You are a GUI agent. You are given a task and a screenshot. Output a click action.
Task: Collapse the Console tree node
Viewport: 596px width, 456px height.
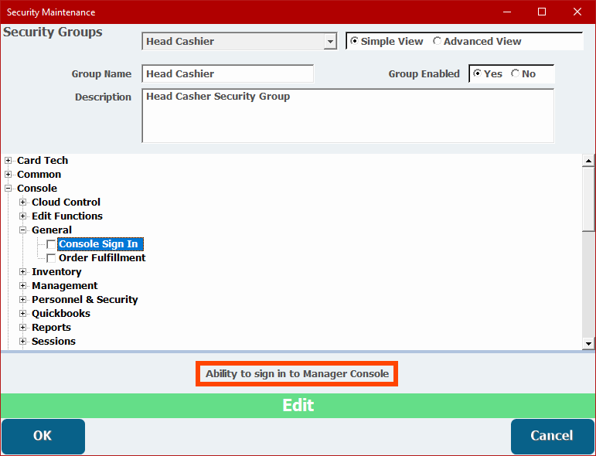(x=9, y=189)
